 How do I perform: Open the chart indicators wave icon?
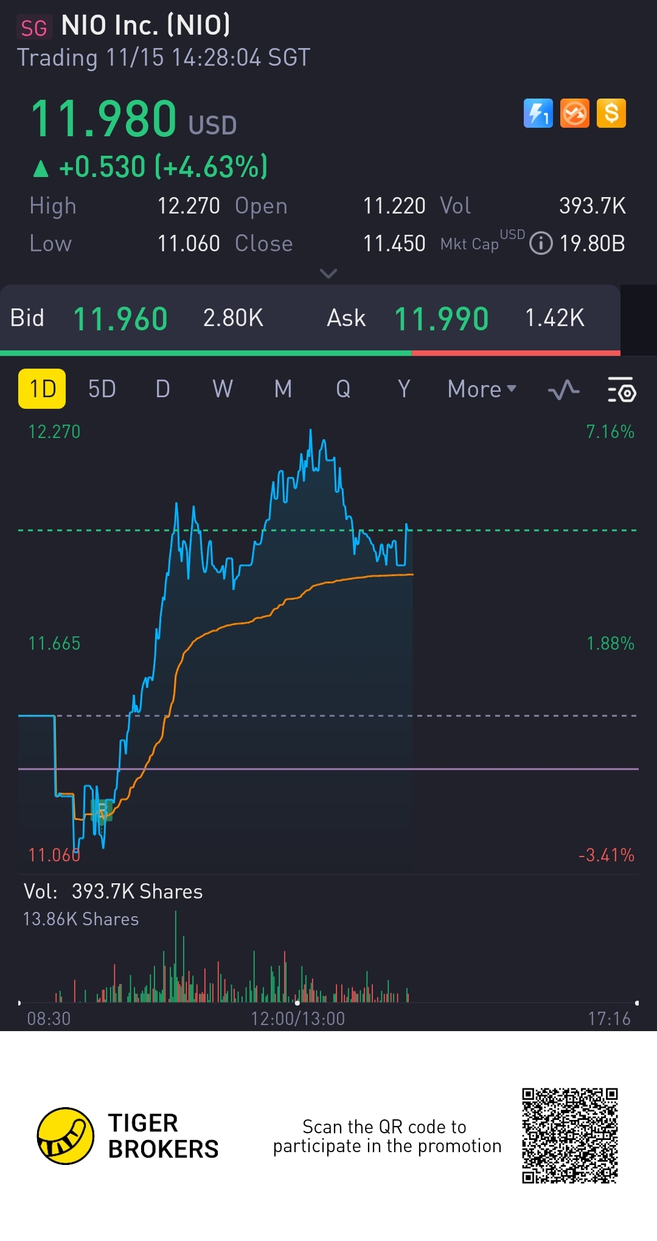[x=563, y=389]
